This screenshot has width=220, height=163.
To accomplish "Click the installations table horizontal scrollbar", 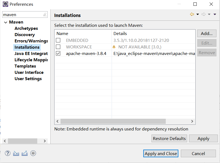I will (x=113, y=121).
